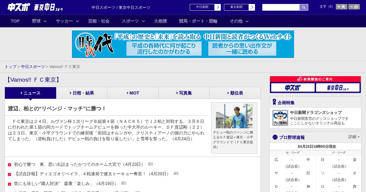This screenshot has width=366, height=192.
Task: Click ヤ － 巨 game score
Action: pos(292,173)
